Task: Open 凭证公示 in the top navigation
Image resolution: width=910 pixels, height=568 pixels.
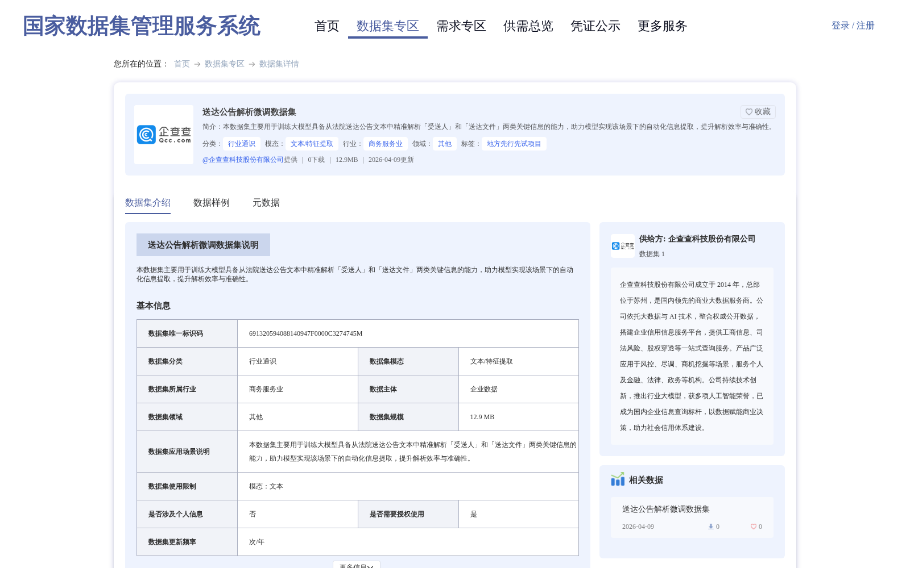Action: [595, 26]
